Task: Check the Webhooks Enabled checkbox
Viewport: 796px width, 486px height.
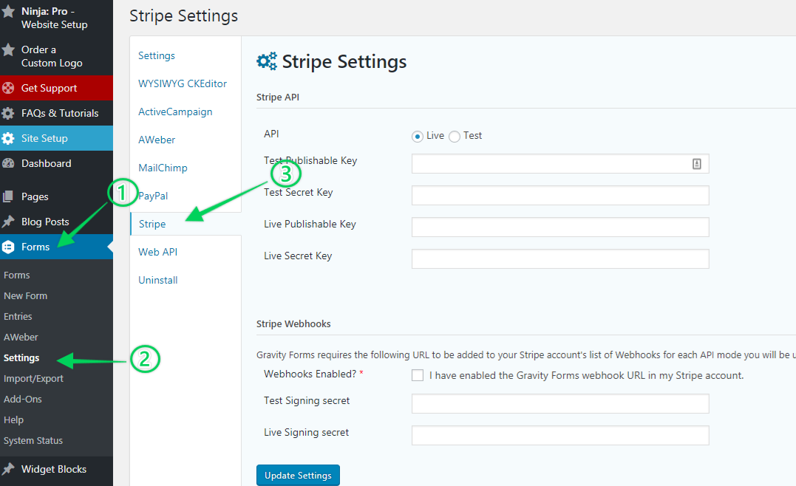Action: click(x=418, y=375)
